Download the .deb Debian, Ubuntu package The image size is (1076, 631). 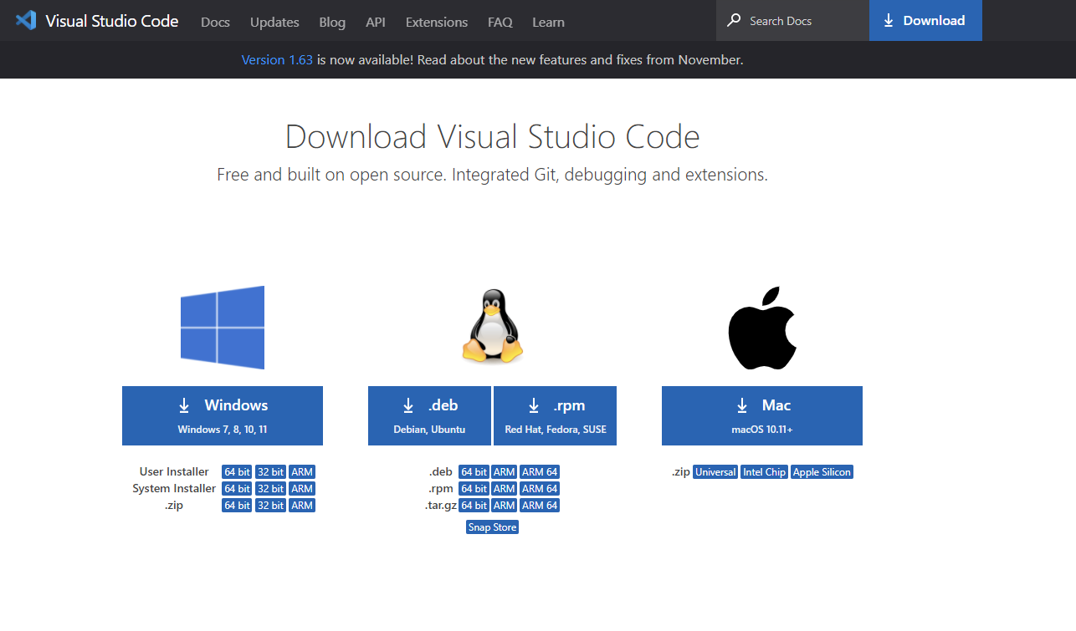pyautogui.click(x=430, y=415)
